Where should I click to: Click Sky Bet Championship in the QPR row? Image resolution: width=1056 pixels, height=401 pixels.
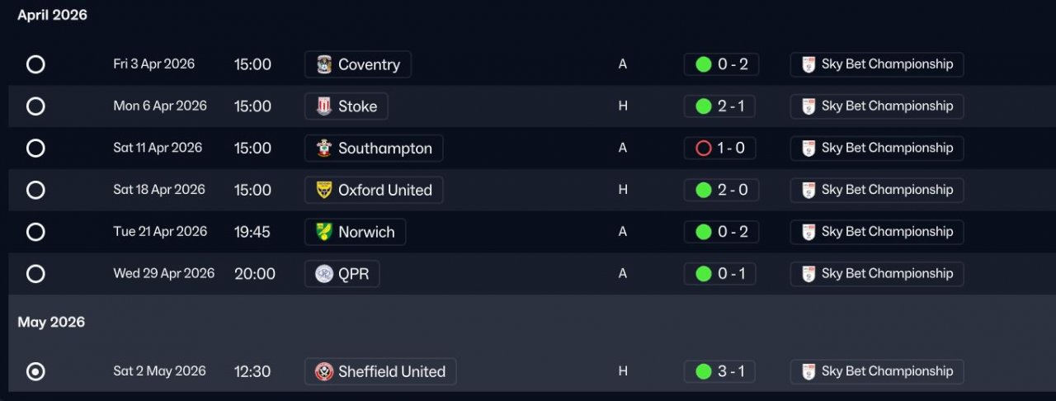(x=887, y=274)
